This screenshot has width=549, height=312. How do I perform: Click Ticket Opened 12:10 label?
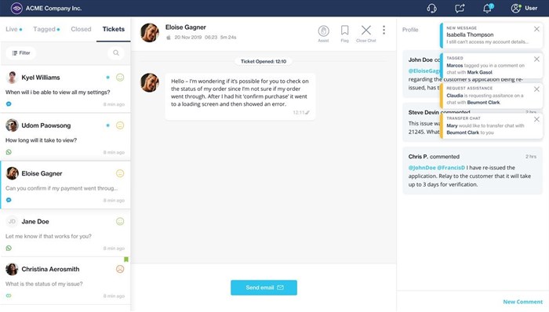(x=264, y=61)
